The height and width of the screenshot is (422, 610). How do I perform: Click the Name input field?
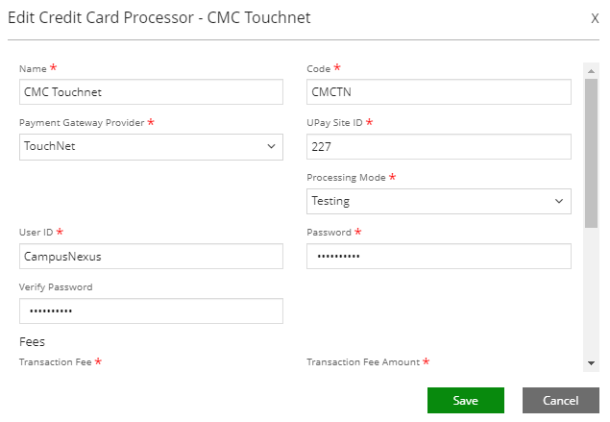[x=151, y=91]
